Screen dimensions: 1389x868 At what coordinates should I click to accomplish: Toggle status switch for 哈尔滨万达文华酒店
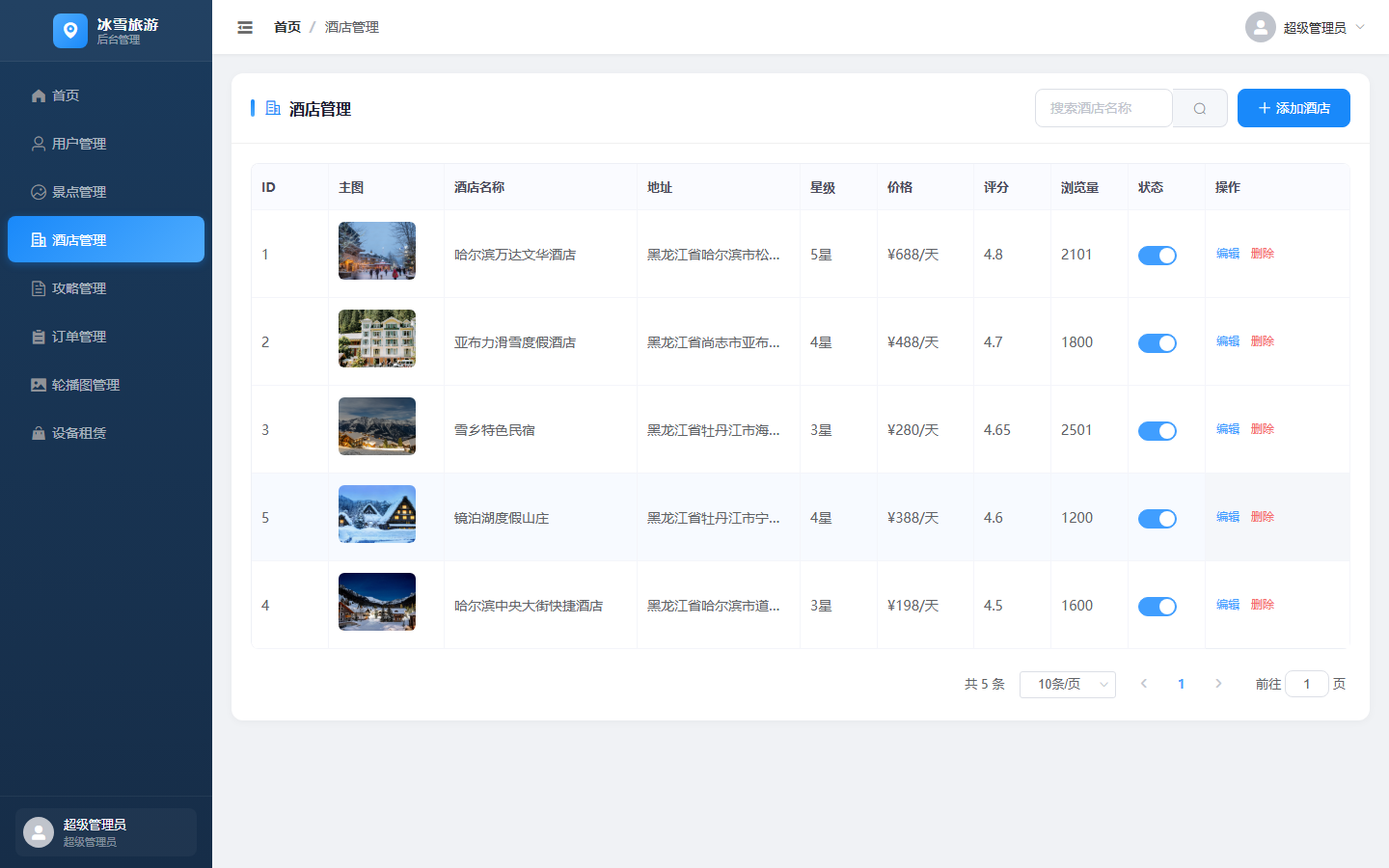[1157, 256]
